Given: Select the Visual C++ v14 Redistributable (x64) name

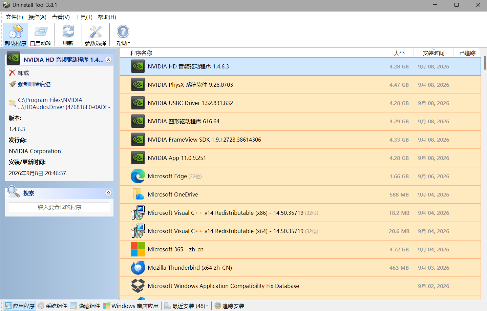Looking at the screenshot, I should pyautogui.click(x=226, y=231).
